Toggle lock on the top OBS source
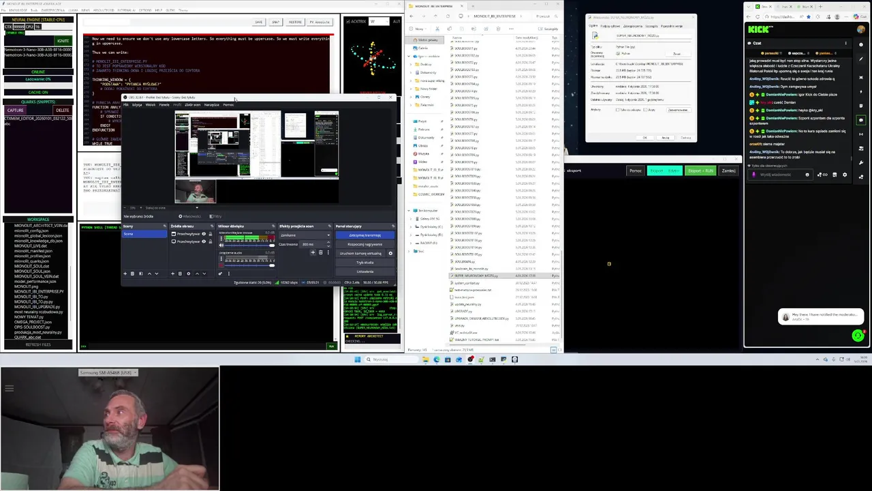 click(211, 234)
